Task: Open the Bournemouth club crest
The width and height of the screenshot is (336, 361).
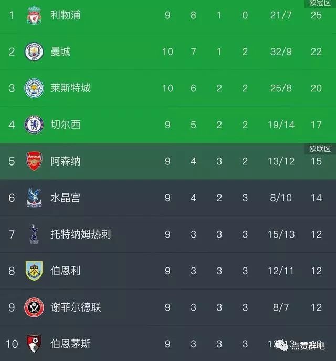Action: pos(34,344)
